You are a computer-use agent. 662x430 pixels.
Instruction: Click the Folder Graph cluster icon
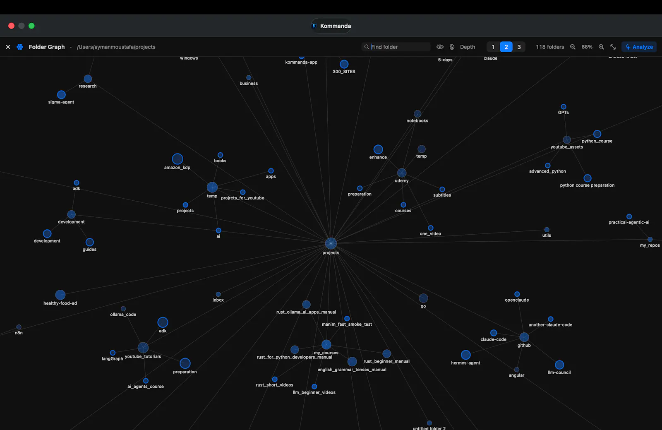pos(20,47)
